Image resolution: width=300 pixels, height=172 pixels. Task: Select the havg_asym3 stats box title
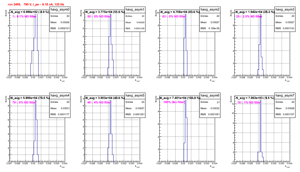(285, 10)
